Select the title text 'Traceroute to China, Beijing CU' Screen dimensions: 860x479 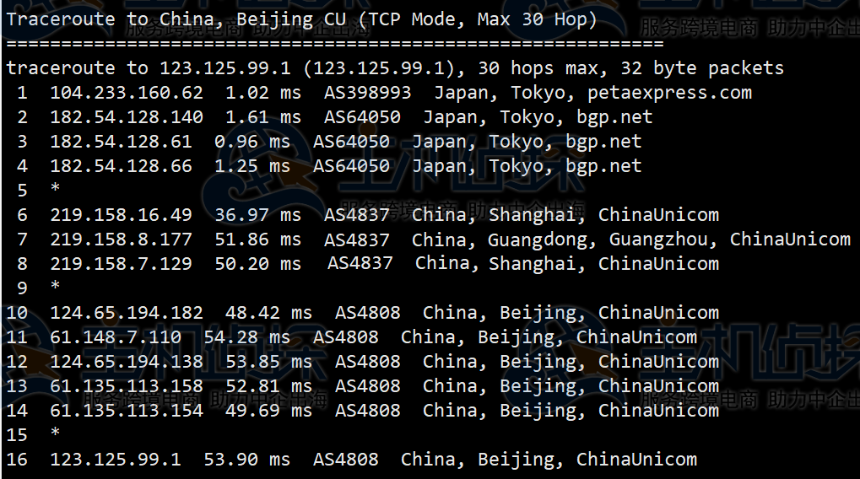[176, 19]
